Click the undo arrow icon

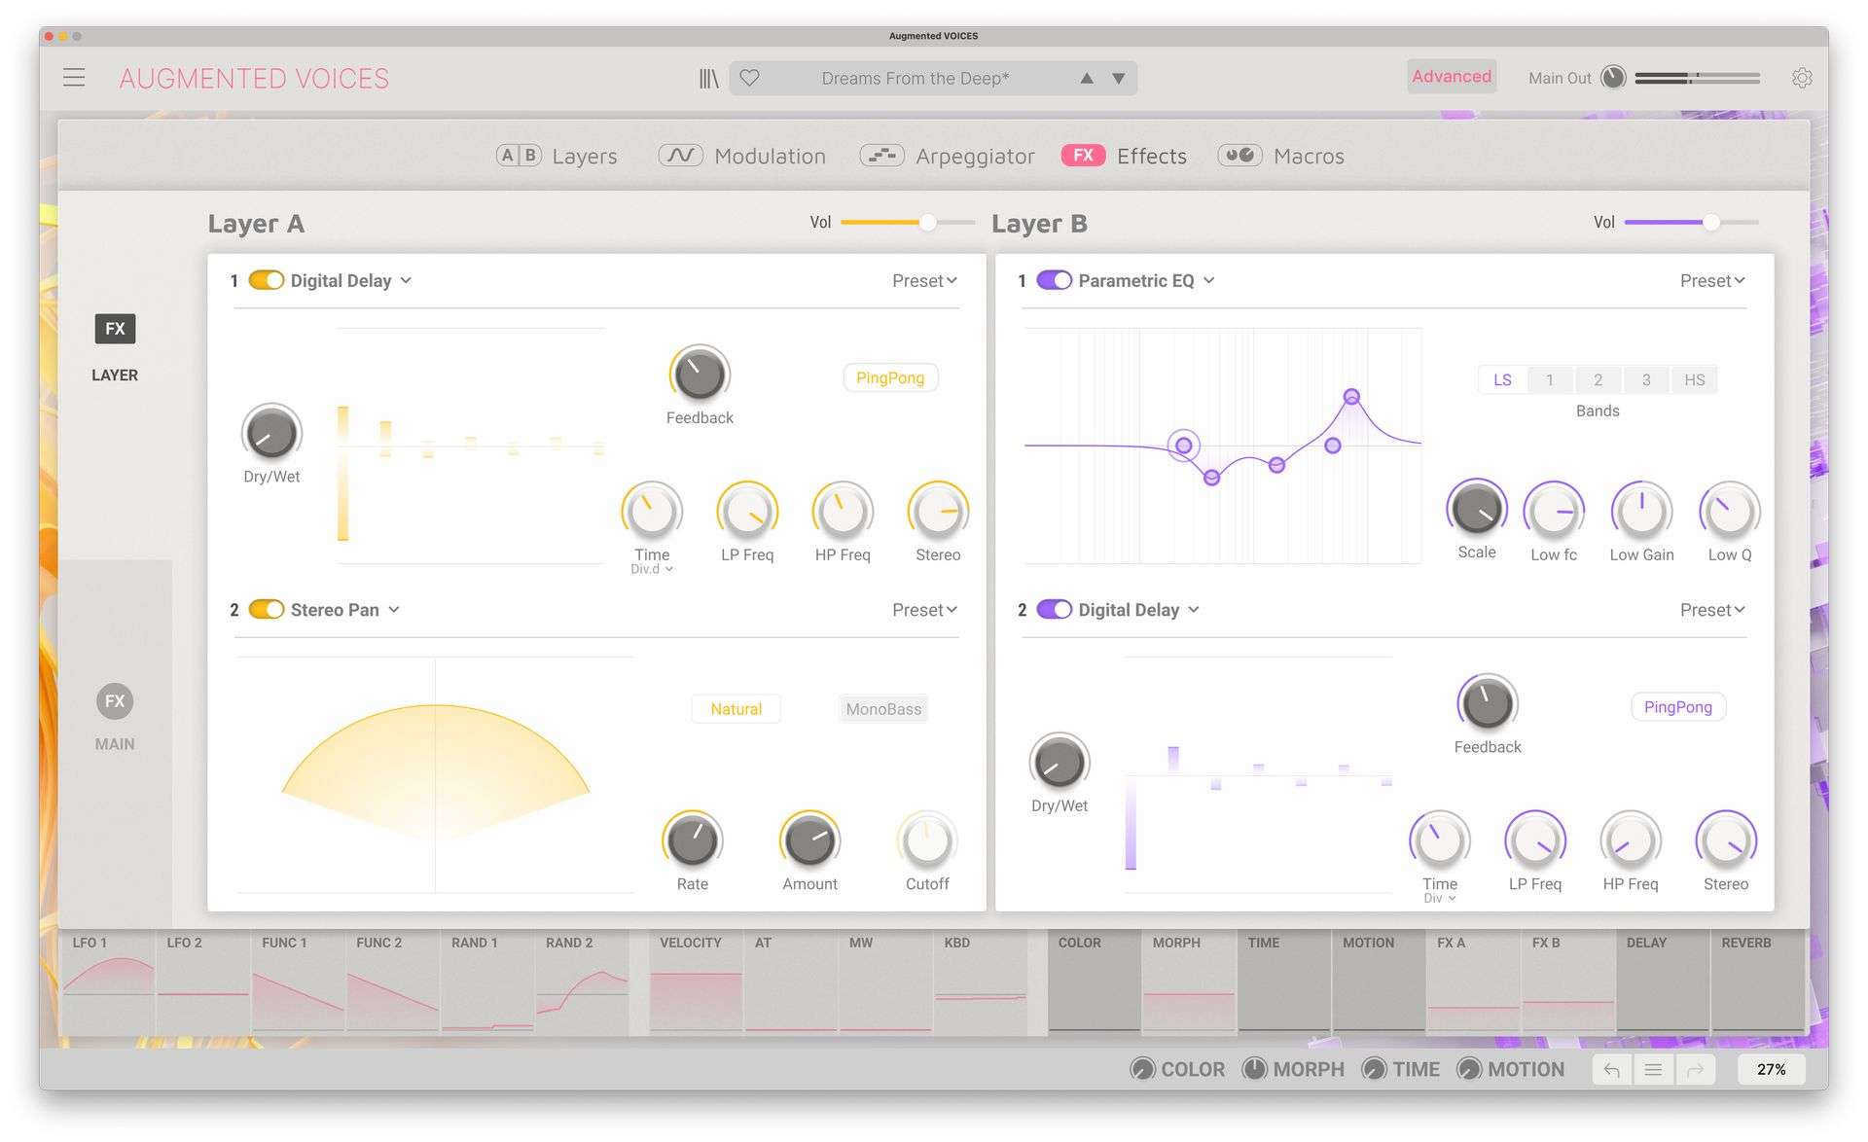1612,1070
